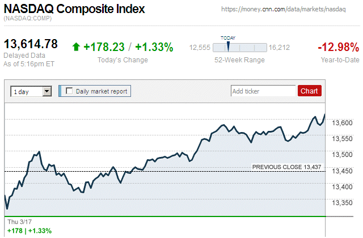The width and height of the screenshot is (363, 238).
Task: Click the Delayed Data notice text
Action: [23, 55]
